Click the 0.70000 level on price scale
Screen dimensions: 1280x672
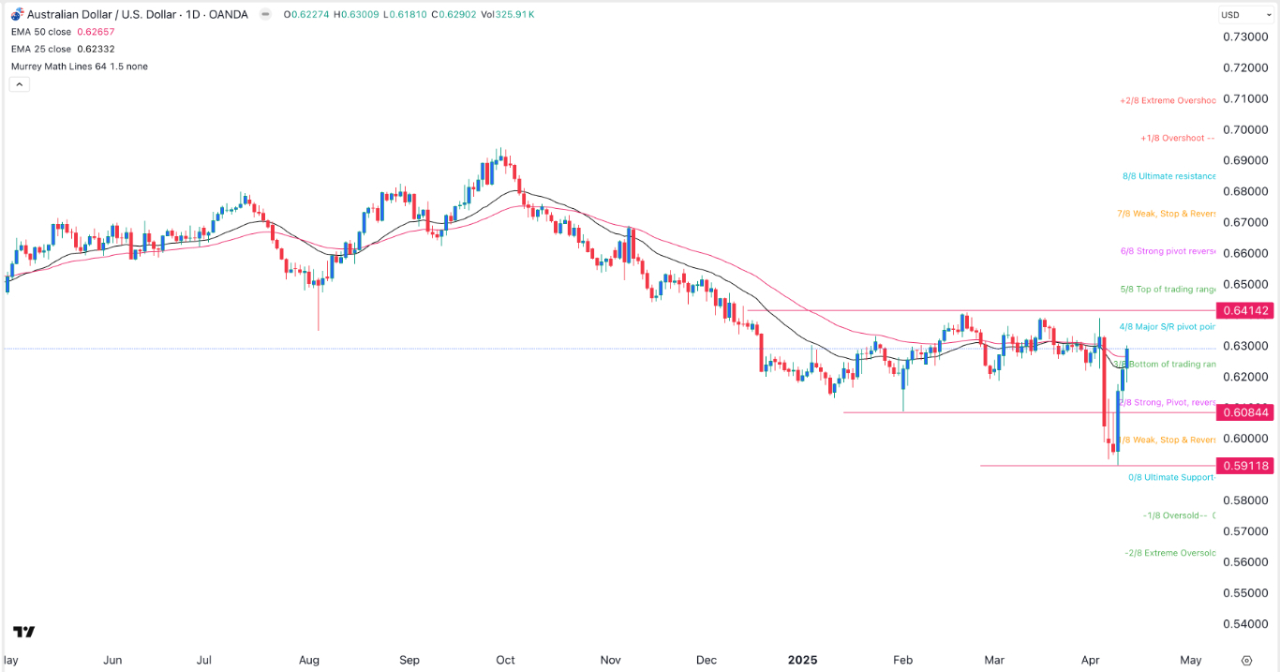[x=1245, y=129]
